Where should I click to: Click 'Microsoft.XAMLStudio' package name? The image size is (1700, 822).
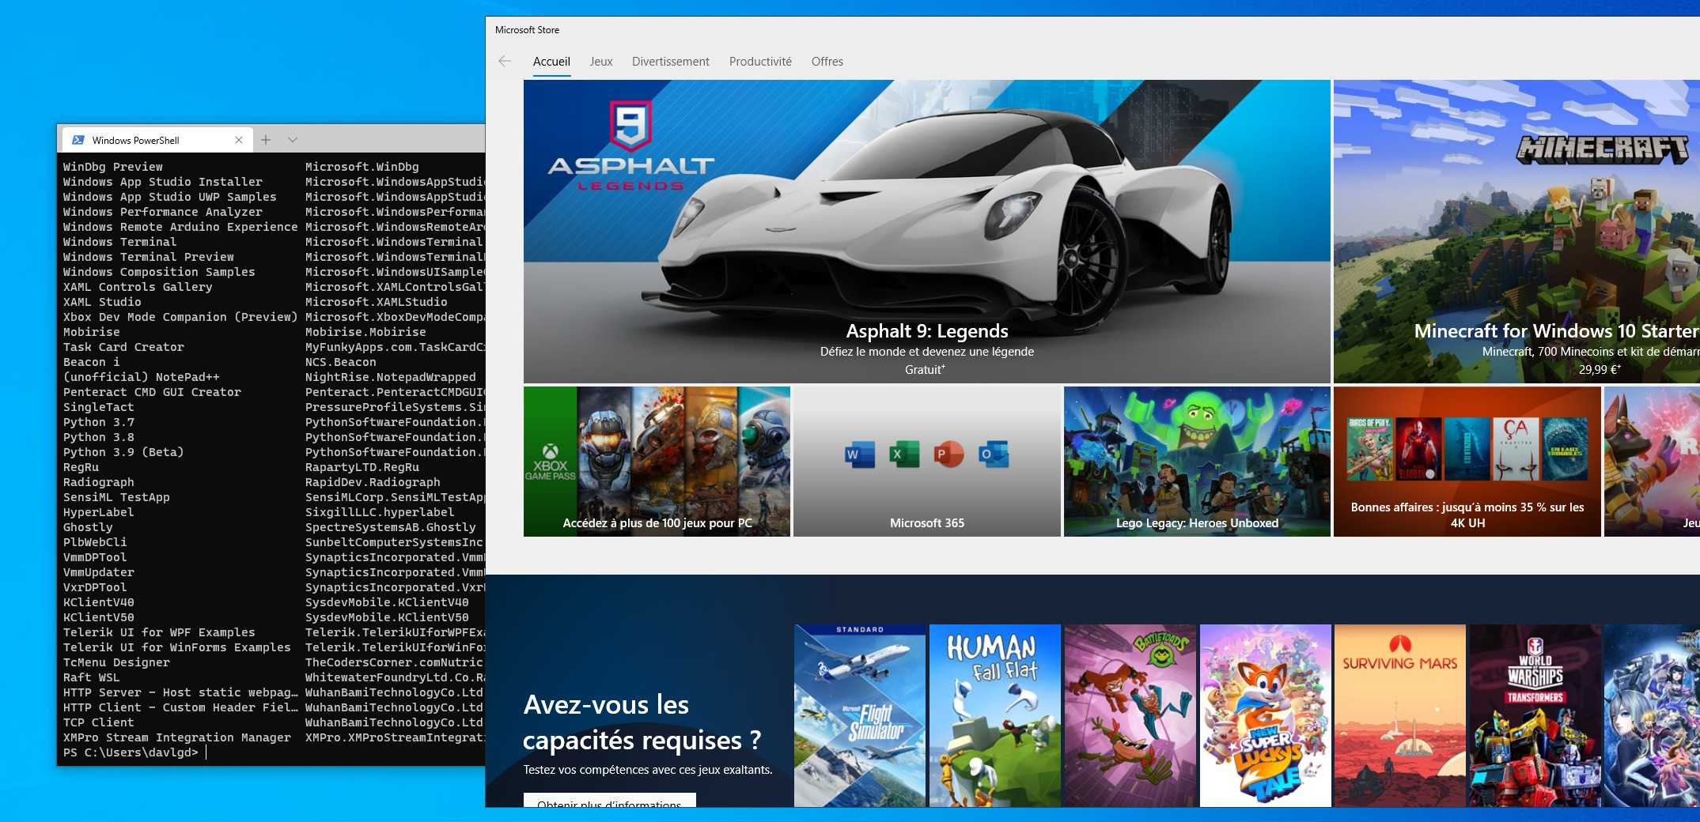coord(377,302)
